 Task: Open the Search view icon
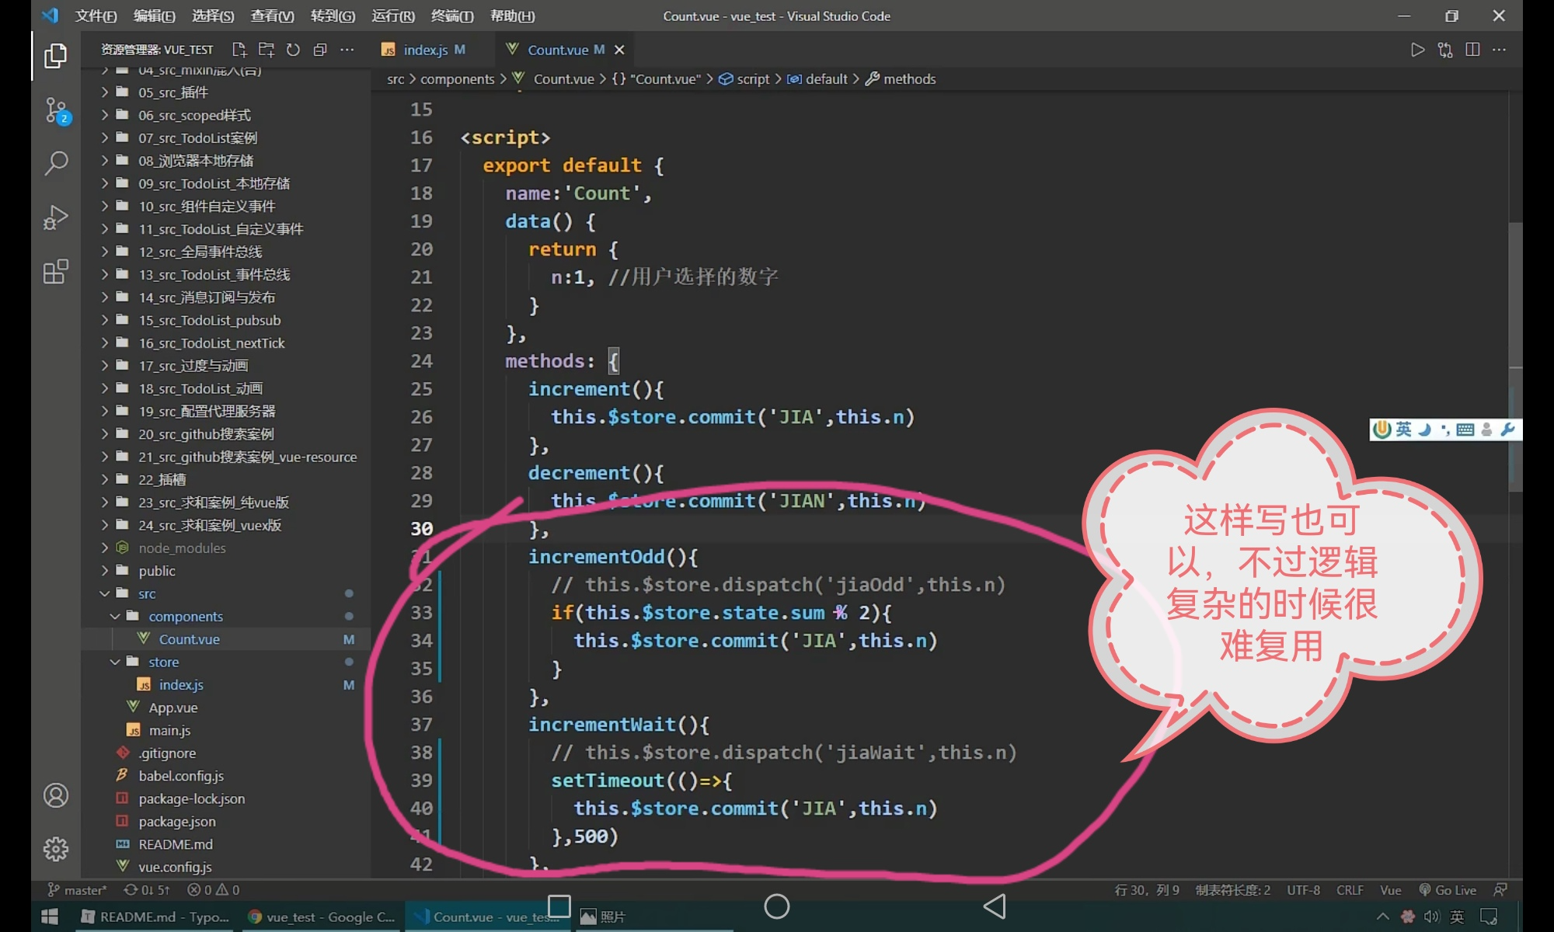coord(56,163)
